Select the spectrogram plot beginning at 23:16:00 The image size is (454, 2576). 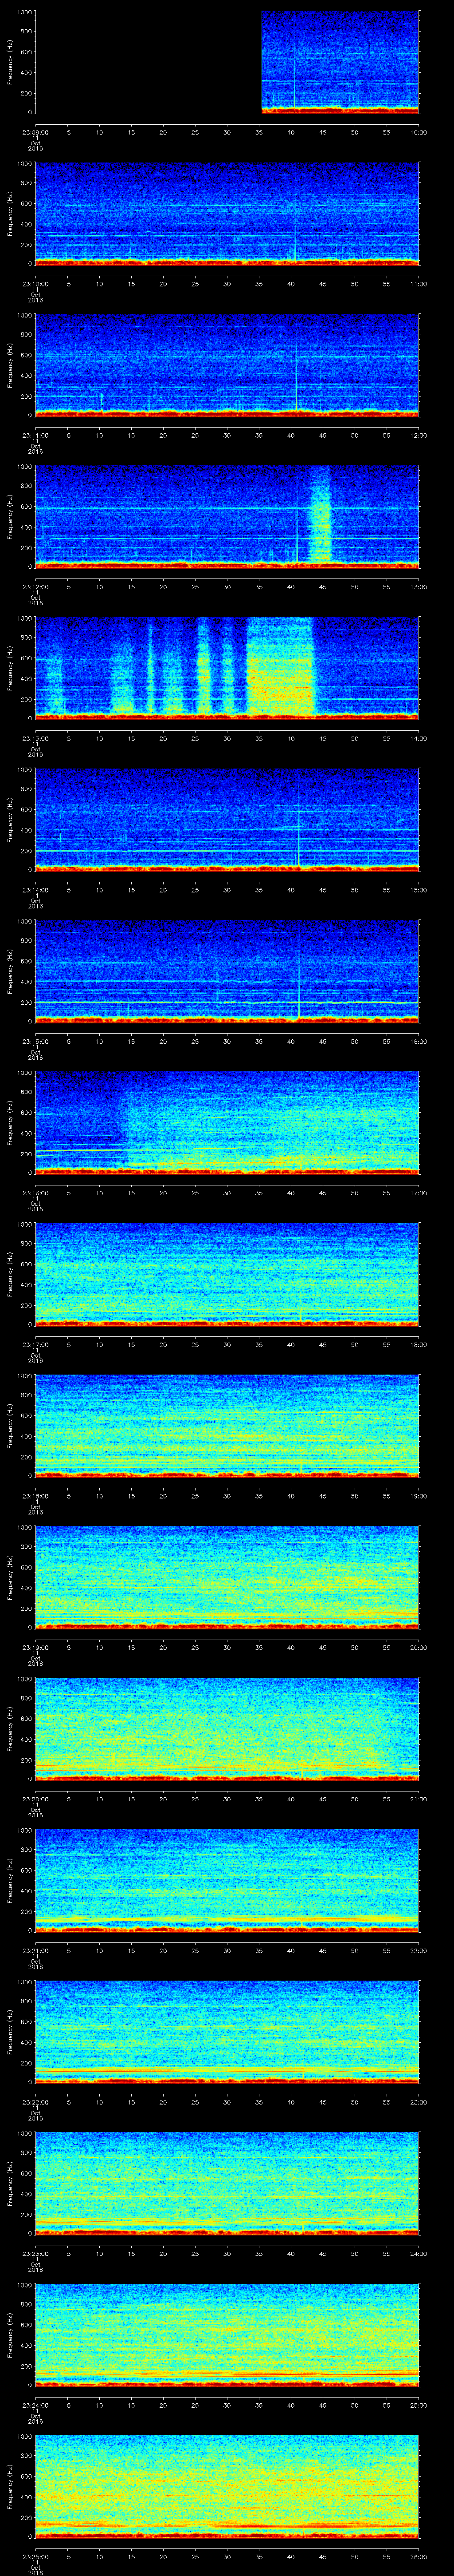[227, 1122]
